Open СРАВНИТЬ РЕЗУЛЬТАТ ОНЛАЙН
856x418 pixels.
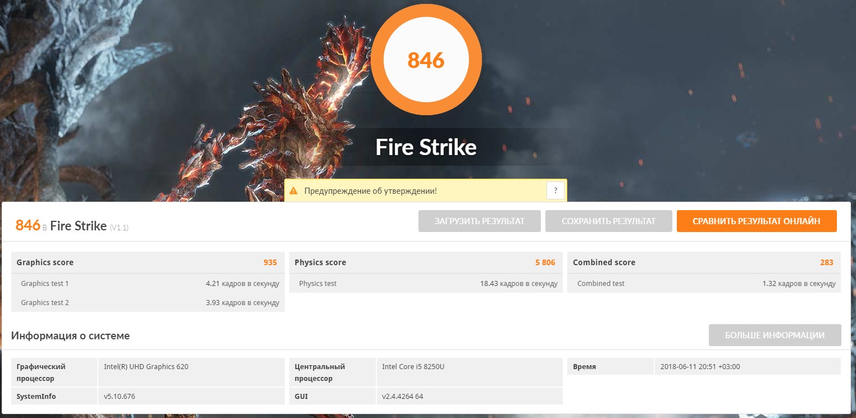757,221
